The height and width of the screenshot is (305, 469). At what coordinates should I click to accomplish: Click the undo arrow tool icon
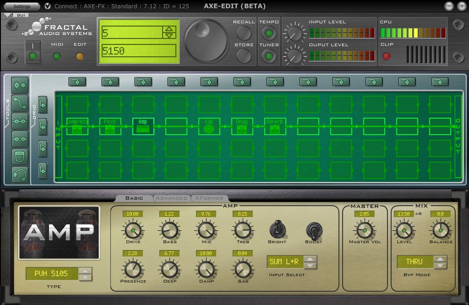(20, 174)
